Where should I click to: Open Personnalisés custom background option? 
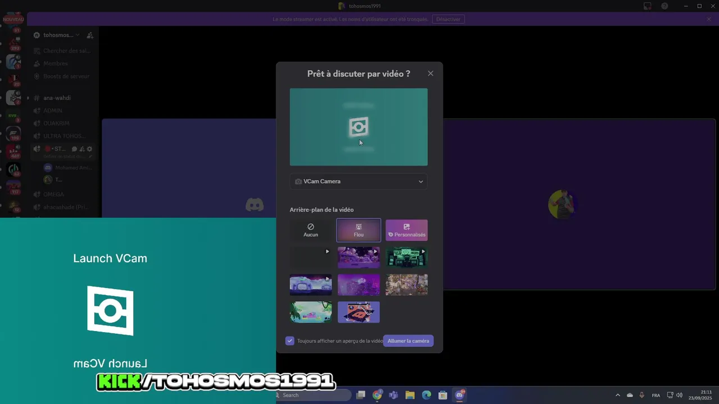407,230
